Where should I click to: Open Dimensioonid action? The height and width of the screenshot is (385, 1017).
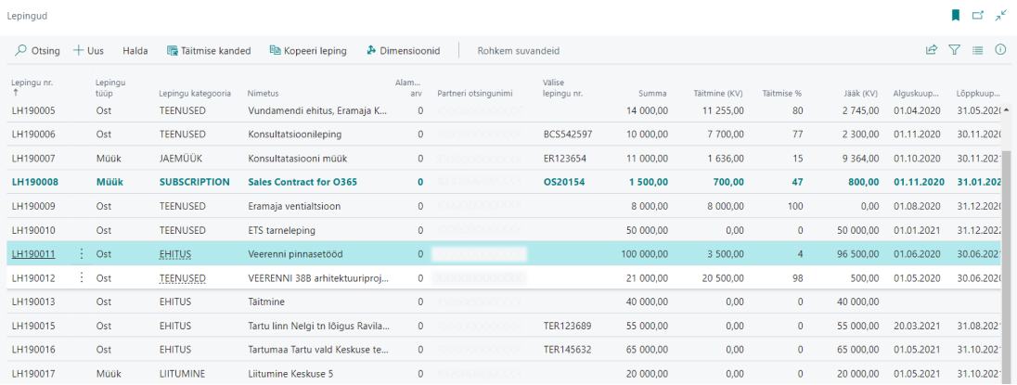pyautogui.click(x=404, y=50)
